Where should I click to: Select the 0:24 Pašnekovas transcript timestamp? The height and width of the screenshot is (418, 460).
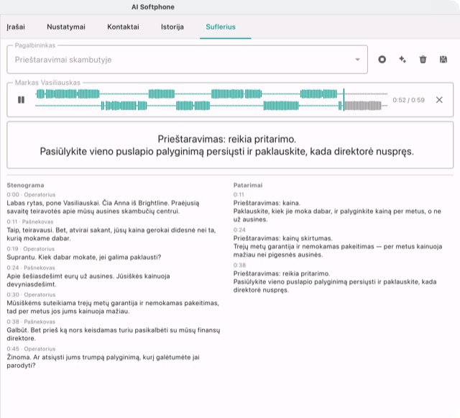pos(31,268)
